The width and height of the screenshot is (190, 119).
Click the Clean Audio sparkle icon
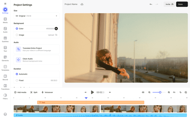(x=18, y=60)
